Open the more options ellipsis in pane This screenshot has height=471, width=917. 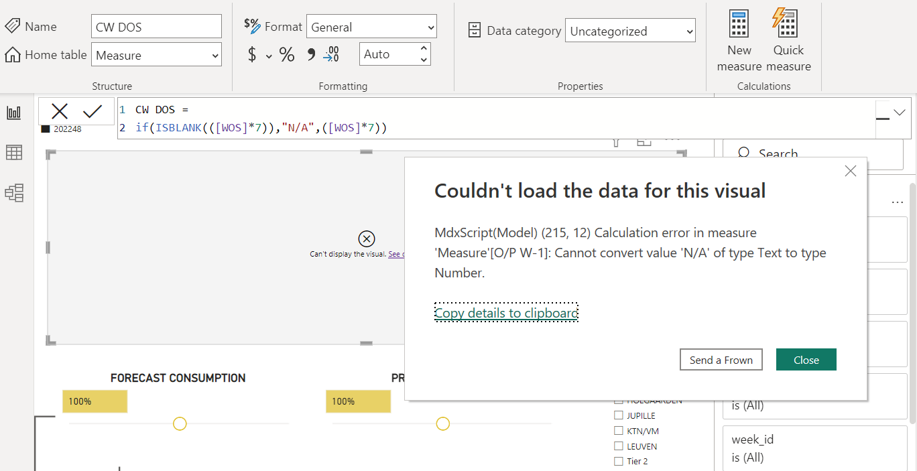coord(898,202)
